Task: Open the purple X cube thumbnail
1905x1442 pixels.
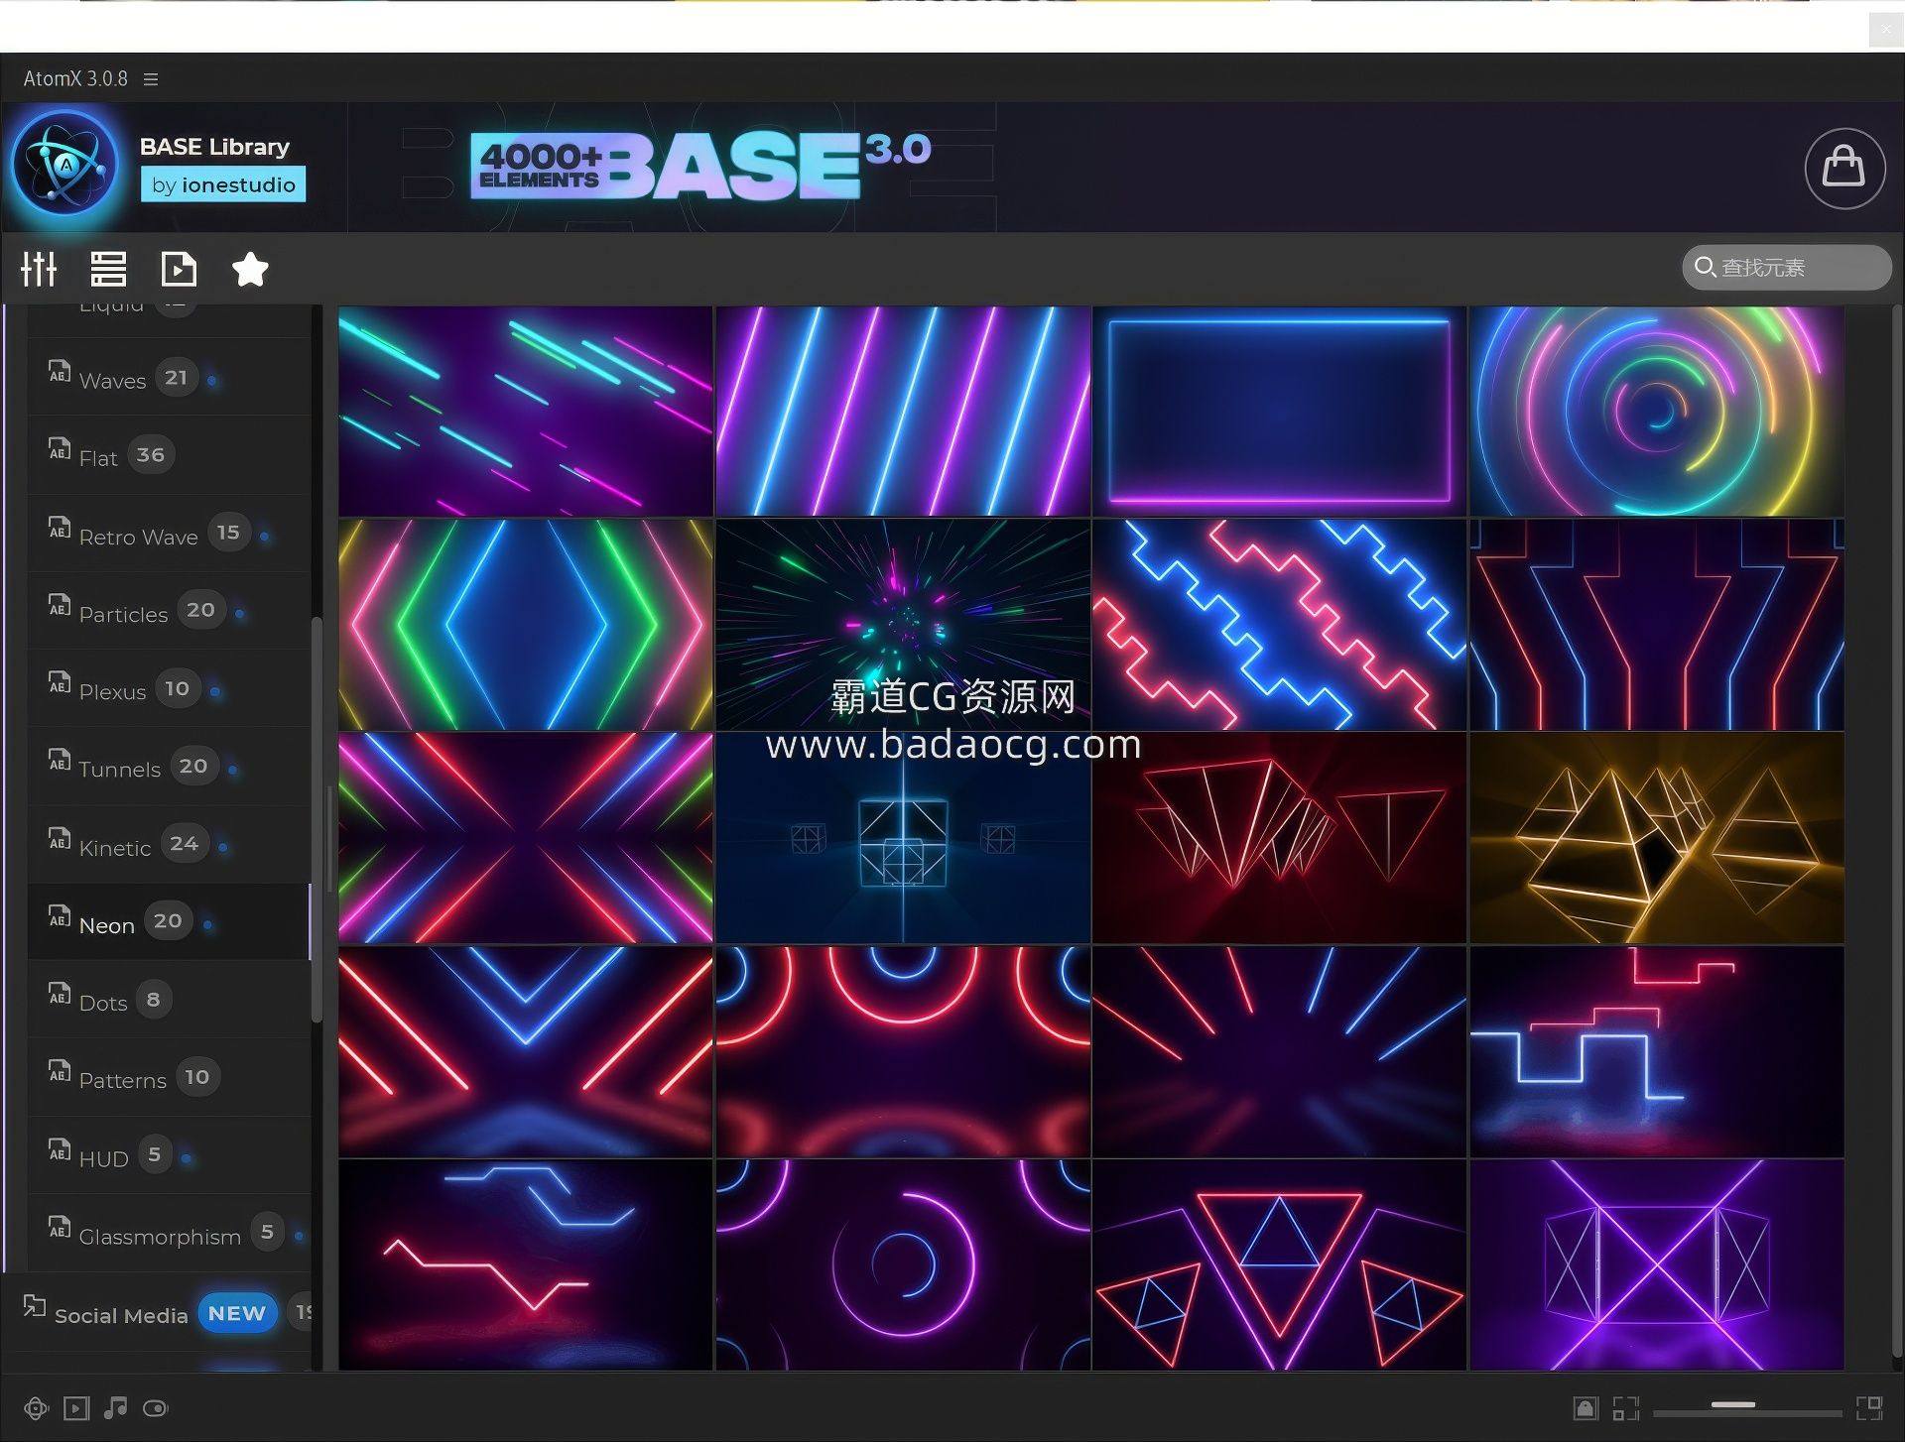Action: click(x=1657, y=1265)
